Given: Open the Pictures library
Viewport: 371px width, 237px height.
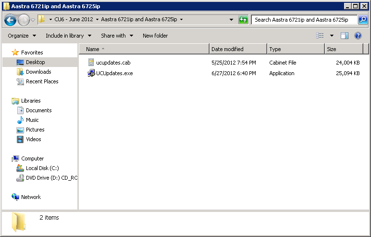Looking at the screenshot, I should (35, 130).
